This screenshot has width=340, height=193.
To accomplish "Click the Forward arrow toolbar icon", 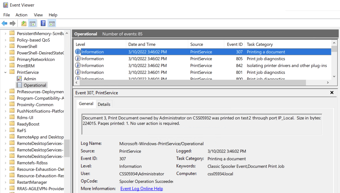I will tap(13, 24).
